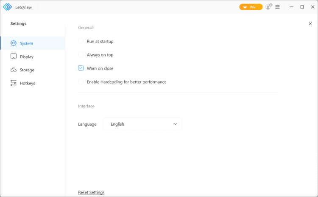Uncheck the Warn on close checkbox

tap(81, 68)
